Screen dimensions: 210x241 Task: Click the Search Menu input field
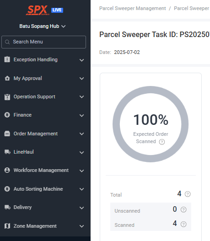tap(43, 42)
